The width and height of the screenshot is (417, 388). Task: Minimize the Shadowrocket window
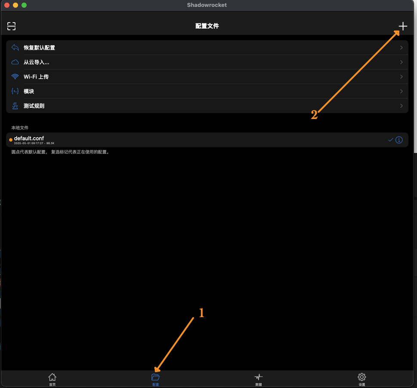[x=15, y=5]
